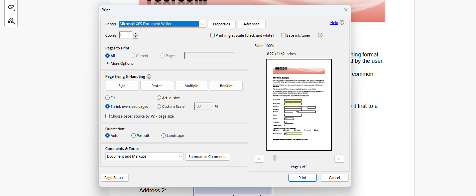
Task: Switch to the Booklet page sizing mode
Action: [226, 85]
